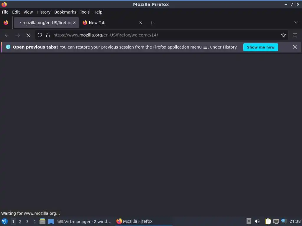Image resolution: width=302 pixels, height=226 pixels.
Task: Open the Firefox application hamburger menu
Action: click(x=295, y=35)
